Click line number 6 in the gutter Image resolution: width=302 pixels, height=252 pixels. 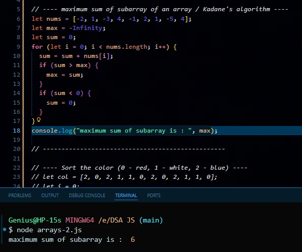(18, 19)
